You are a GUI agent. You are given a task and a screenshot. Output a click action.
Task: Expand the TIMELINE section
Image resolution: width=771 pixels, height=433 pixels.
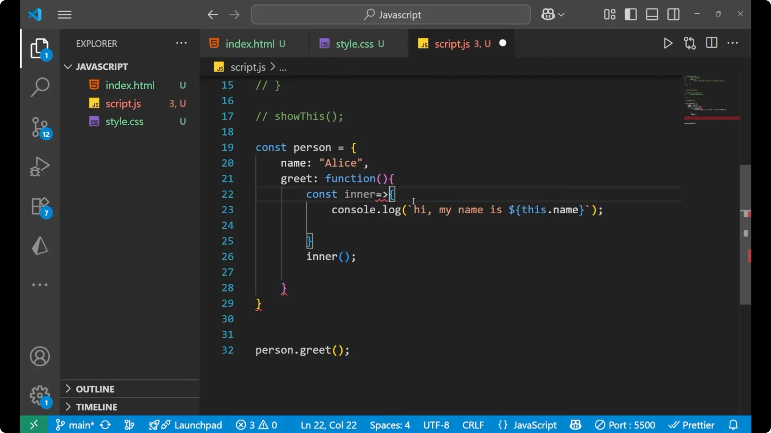tap(96, 407)
